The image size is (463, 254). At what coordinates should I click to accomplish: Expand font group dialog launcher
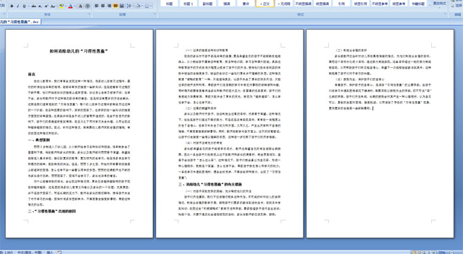(89, 14)
